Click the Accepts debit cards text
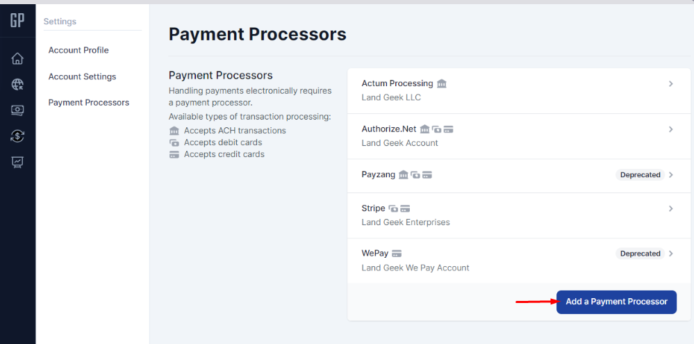The image size is (694, 344). pyautogui.click(x=223, y=142)
